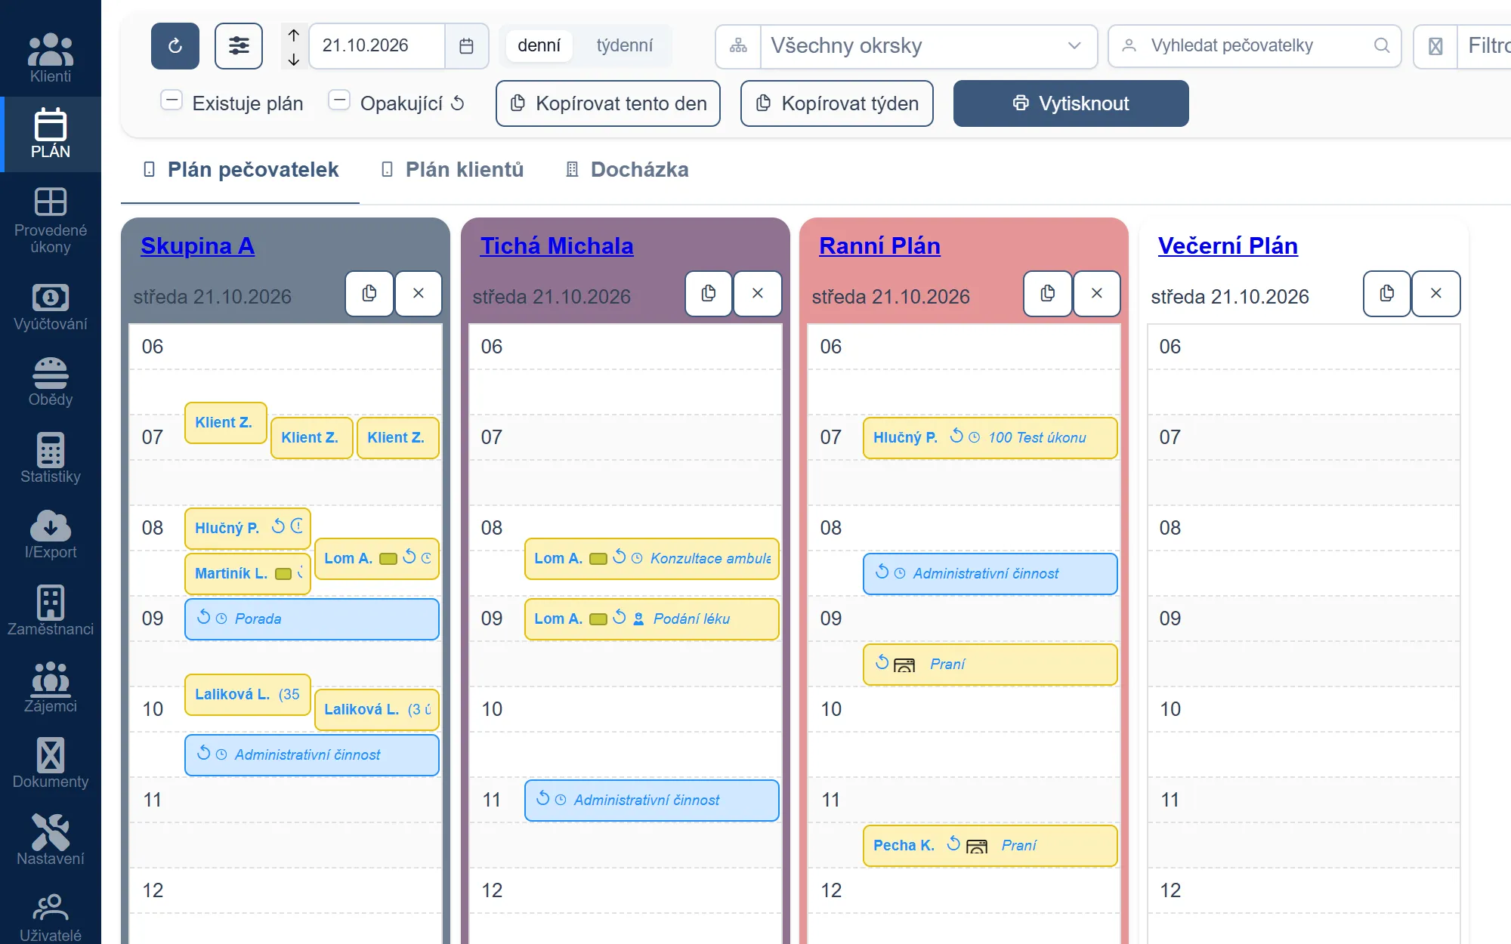Open the Porada event in Skupina A
Screen dimensions: 1511x944
click(x=312, y=619)
